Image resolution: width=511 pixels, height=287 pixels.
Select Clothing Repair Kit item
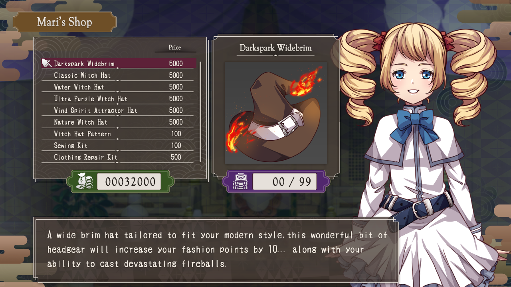click(x=119, y=157)
